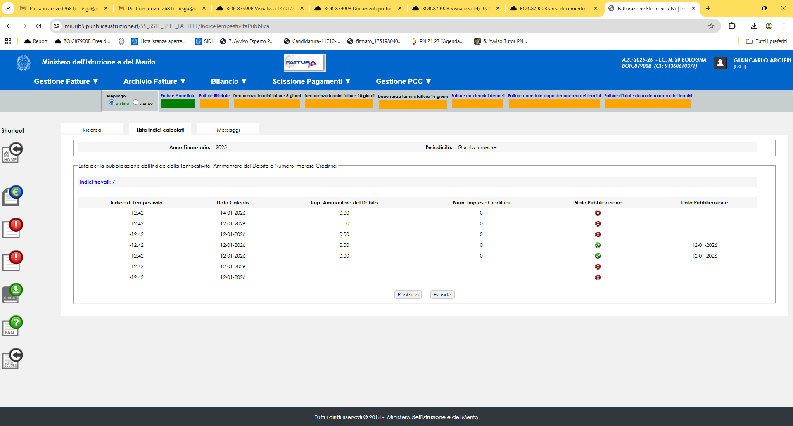The height and width of the screenshot is (426, 793).
Task: Download the guide via GUIDA icon
Action: tap(12, 293)
